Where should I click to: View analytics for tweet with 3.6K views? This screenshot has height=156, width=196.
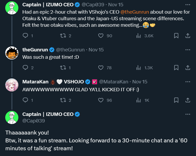point(139,36)
